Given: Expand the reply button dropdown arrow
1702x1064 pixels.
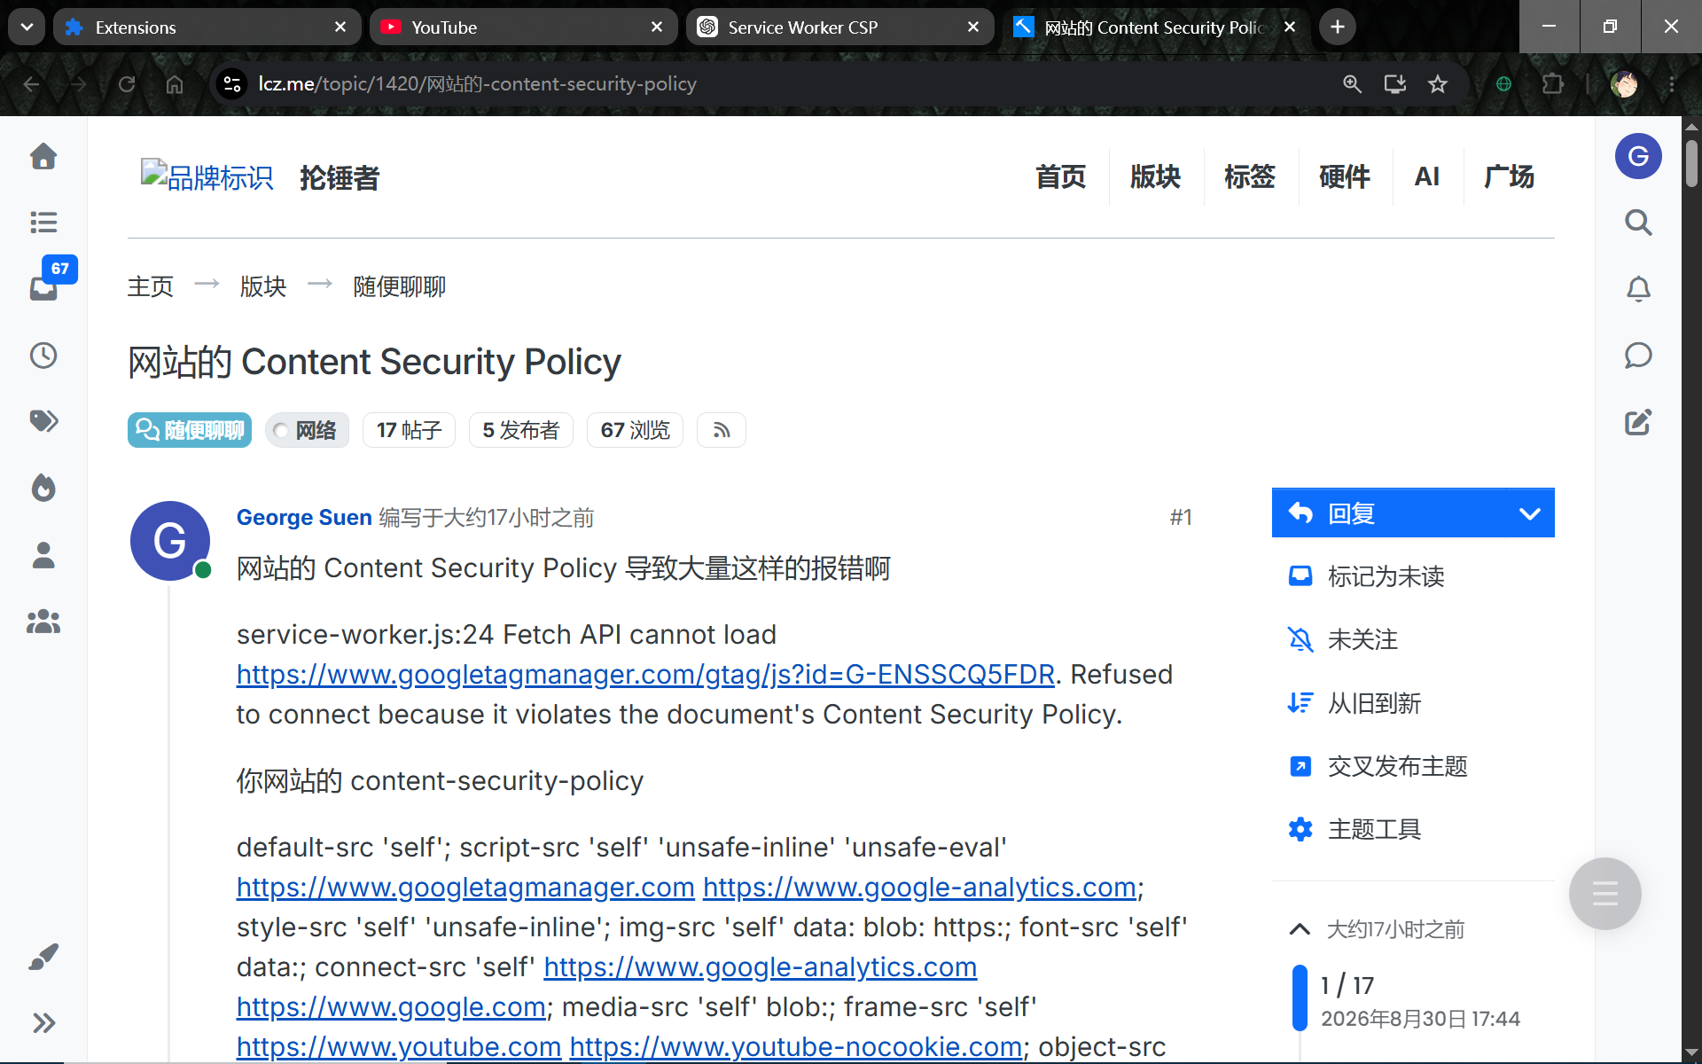Looking at the screenshot, I should [x=1529, y=513].
